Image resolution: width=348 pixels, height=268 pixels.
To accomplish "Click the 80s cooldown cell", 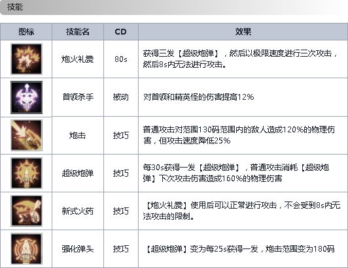I will coord(121,59).
